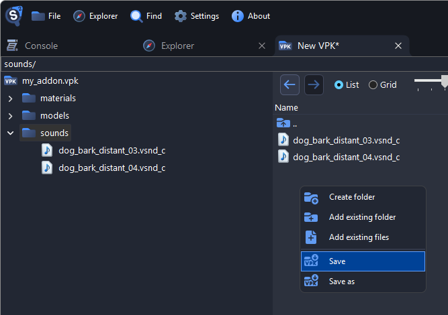Screen dimensions: 448x315
Task: Click the sounds/ path field
Action: [224, 64]
